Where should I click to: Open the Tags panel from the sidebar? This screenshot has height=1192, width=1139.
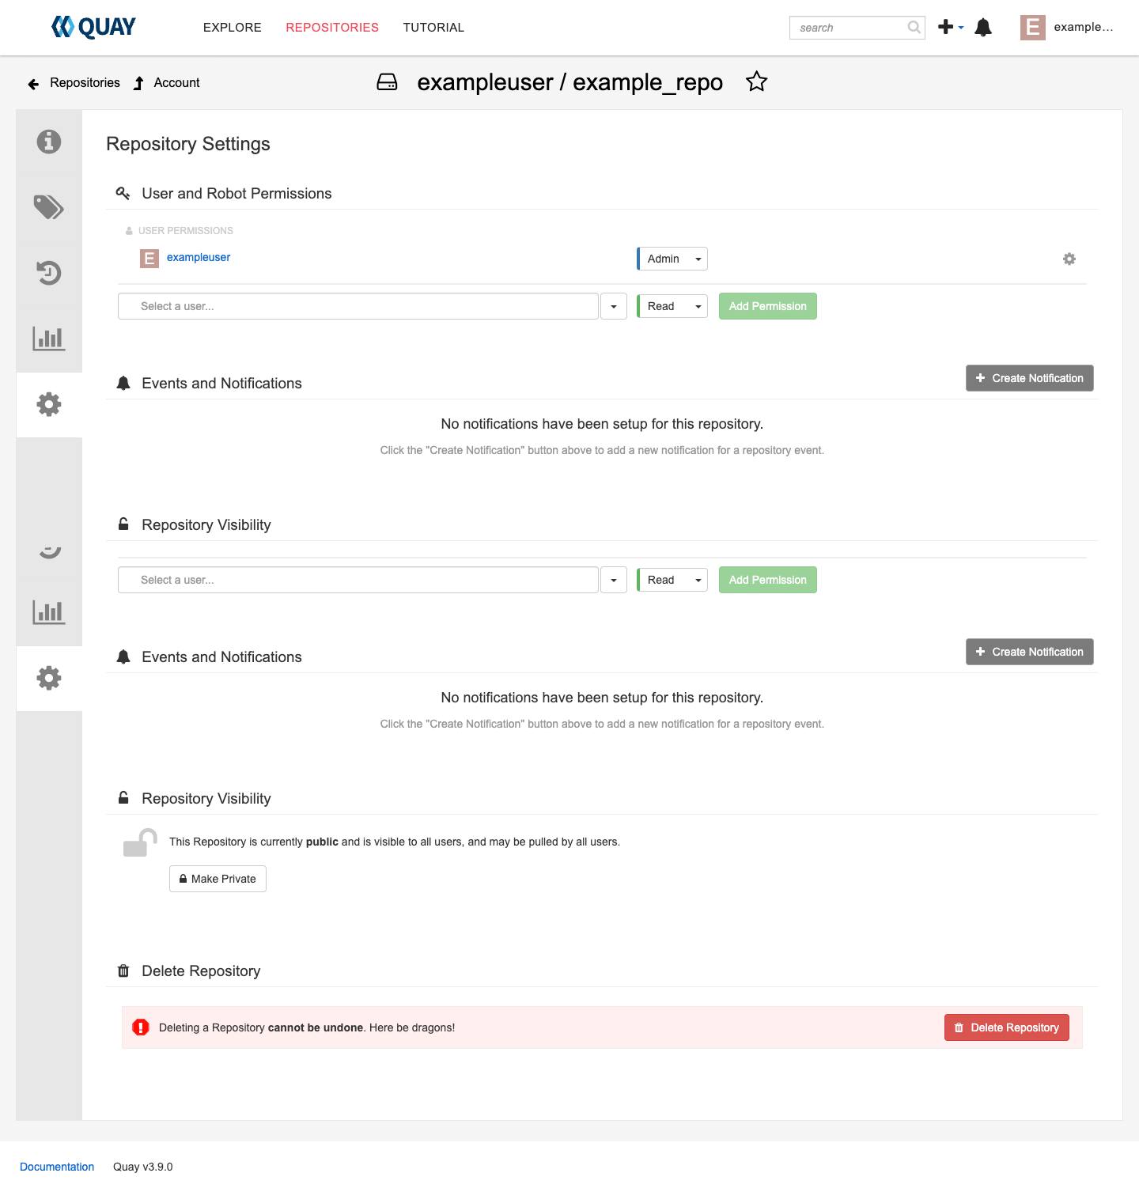click(x=49, y=208)
